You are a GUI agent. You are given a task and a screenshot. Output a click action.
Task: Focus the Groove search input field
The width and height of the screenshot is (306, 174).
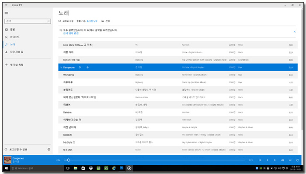point(28,21)
